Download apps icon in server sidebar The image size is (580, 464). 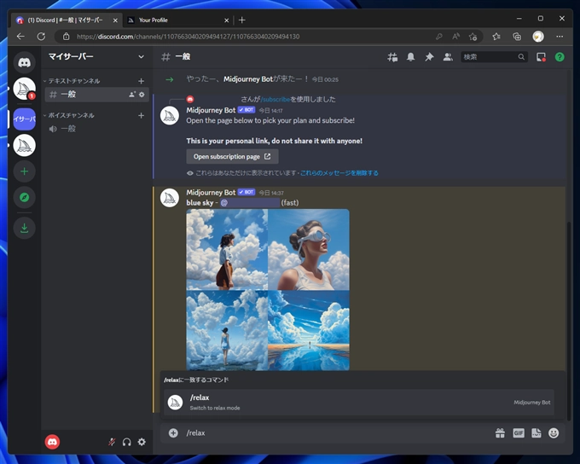pyautogui.click(x=25, y=228)
